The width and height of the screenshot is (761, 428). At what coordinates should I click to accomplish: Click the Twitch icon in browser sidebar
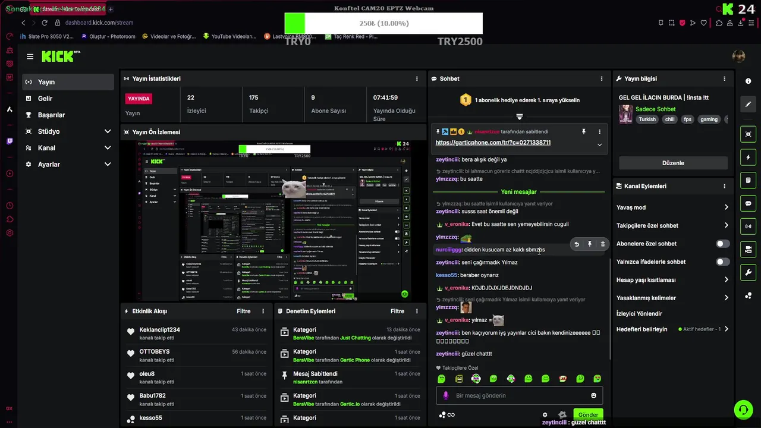click(10, 141)
